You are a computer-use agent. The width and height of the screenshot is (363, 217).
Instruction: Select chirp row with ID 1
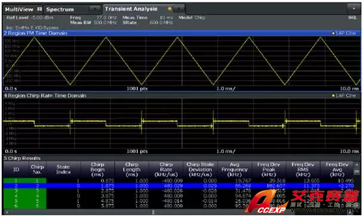[179, 181]
